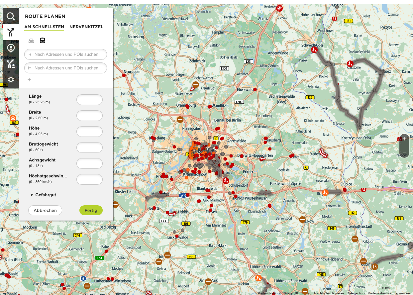This screenshot has height=295, width=413.
Task: Focus the Länge value field
Action: 89,100
